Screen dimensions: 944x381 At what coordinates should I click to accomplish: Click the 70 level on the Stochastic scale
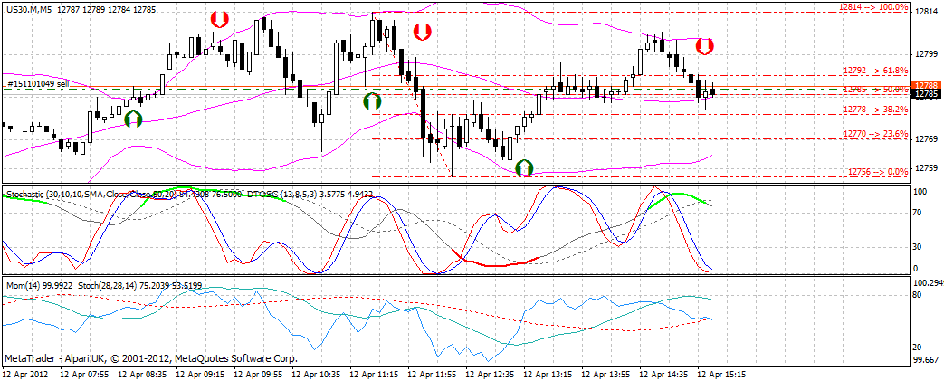point(919,212)
